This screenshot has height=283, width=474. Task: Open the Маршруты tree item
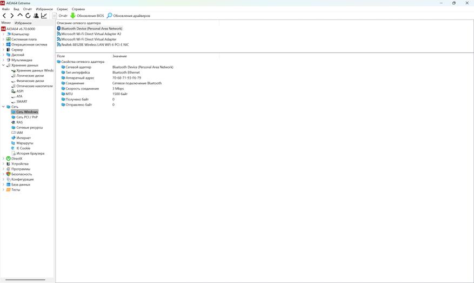[x=22, y=143]
